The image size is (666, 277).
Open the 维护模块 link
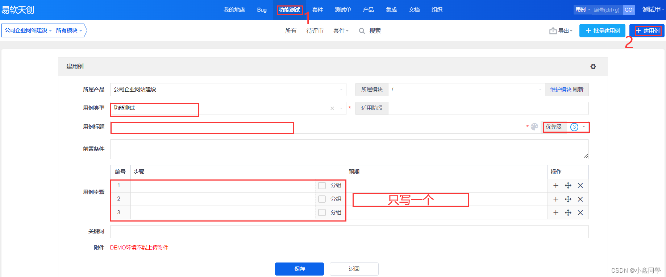561,90
